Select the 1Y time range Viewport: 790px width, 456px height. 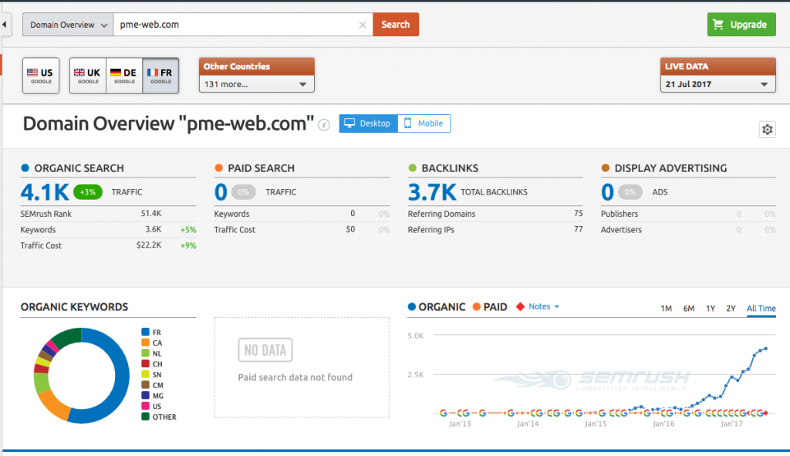pyautogui.click(x=711, y=309)
